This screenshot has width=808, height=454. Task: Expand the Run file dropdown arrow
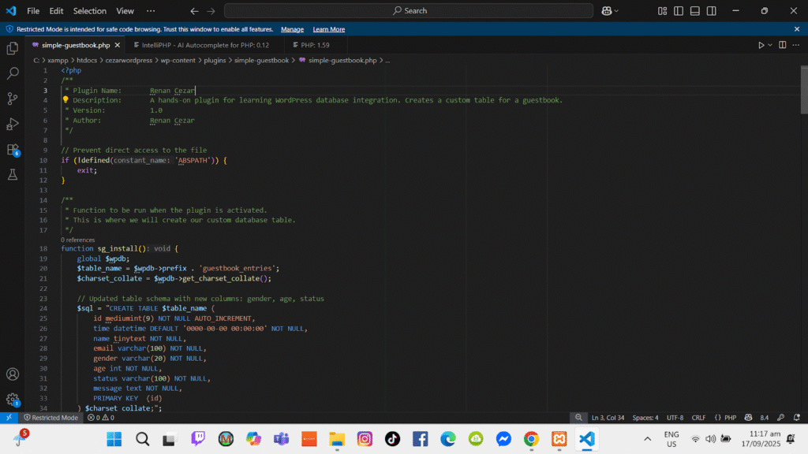(x=769, y=45)
